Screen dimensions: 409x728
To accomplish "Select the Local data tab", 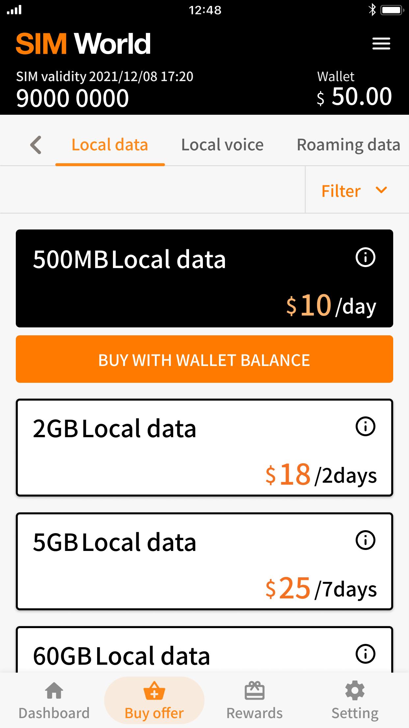I will pos(110,145).
